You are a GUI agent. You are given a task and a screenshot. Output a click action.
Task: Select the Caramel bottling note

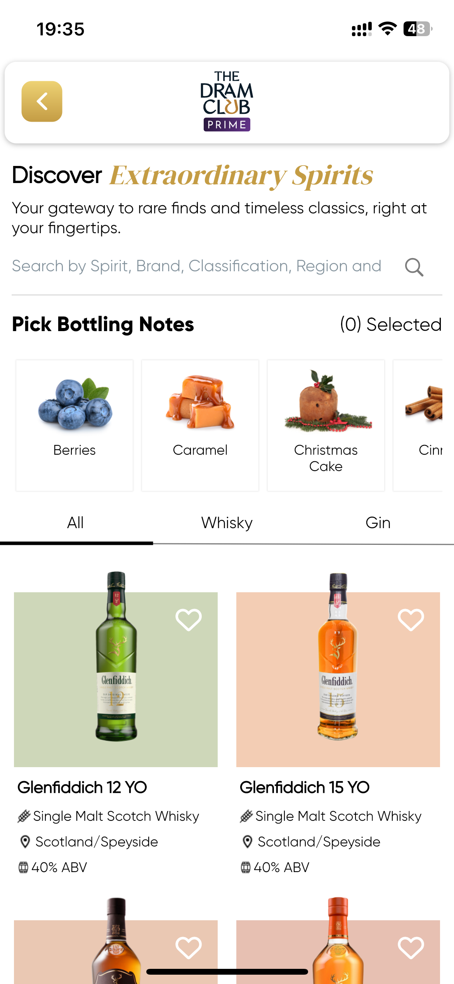tap(200, 426)
